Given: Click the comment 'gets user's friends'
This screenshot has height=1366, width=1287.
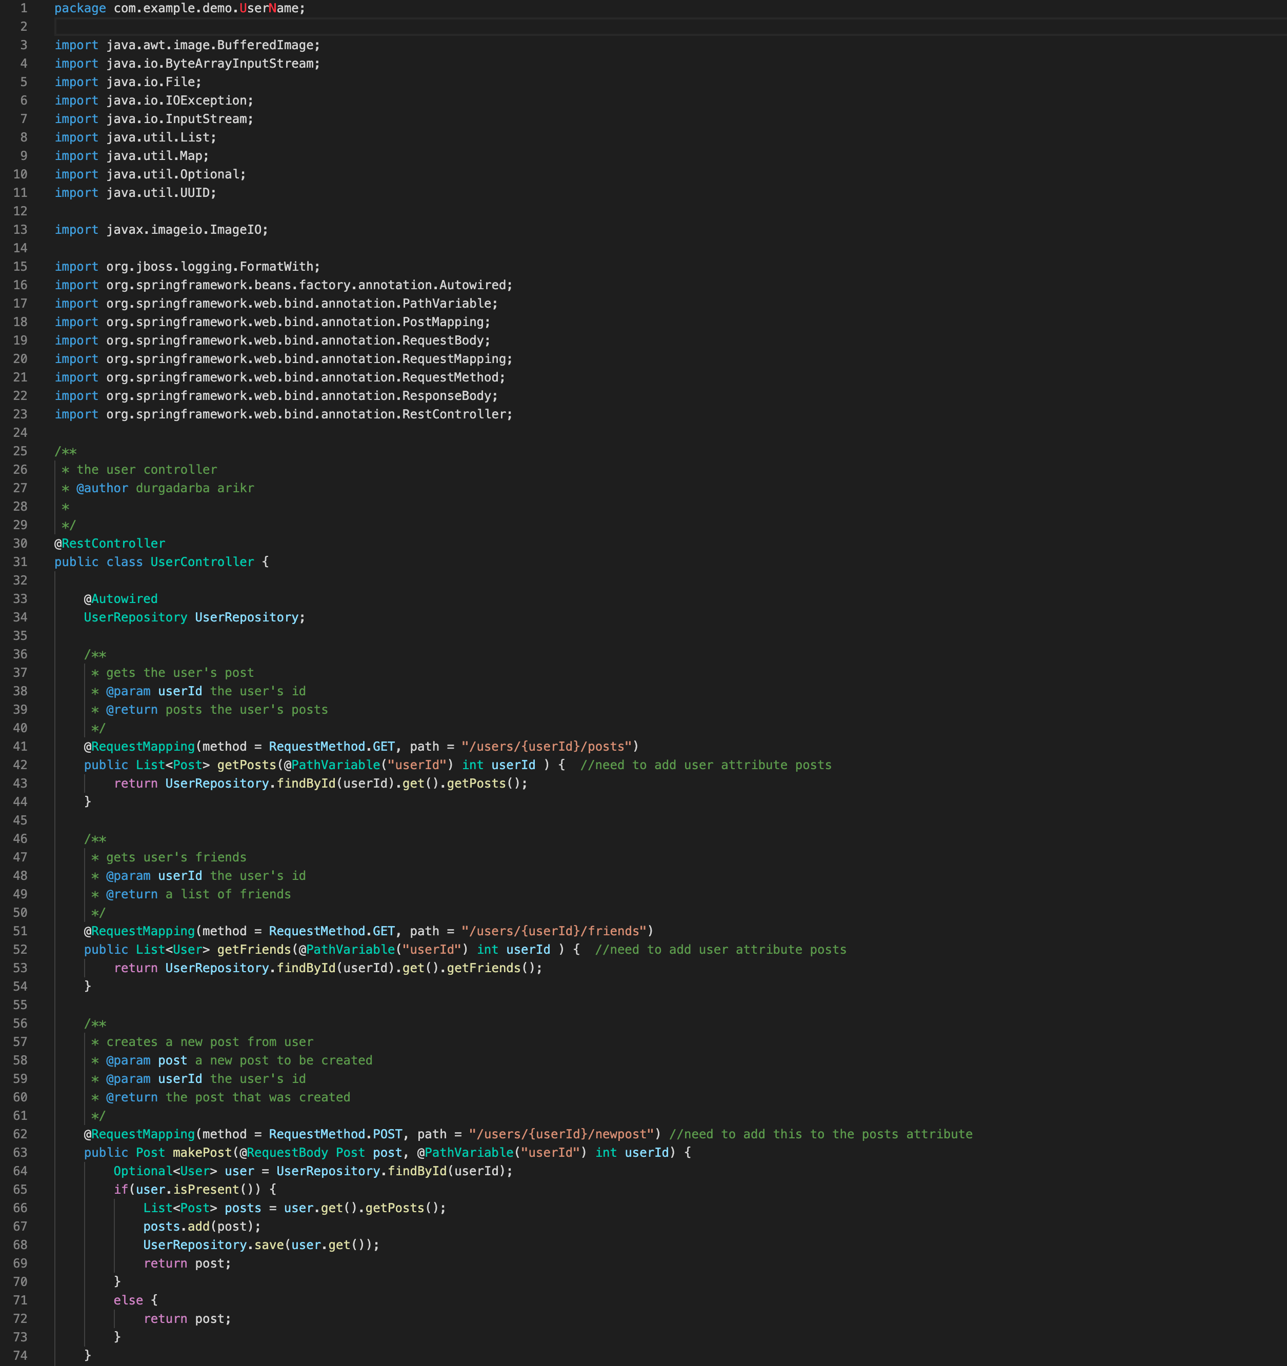Looking at the screenshot, I should 176,857.
